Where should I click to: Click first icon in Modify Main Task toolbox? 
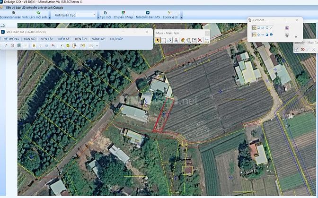[x=297, y=50]
